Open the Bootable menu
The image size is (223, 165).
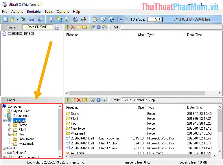[34, 12]
